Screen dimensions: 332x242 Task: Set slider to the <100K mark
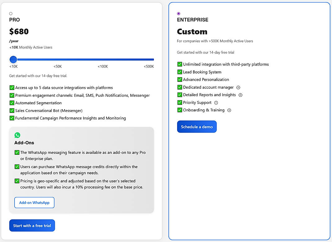103,66
